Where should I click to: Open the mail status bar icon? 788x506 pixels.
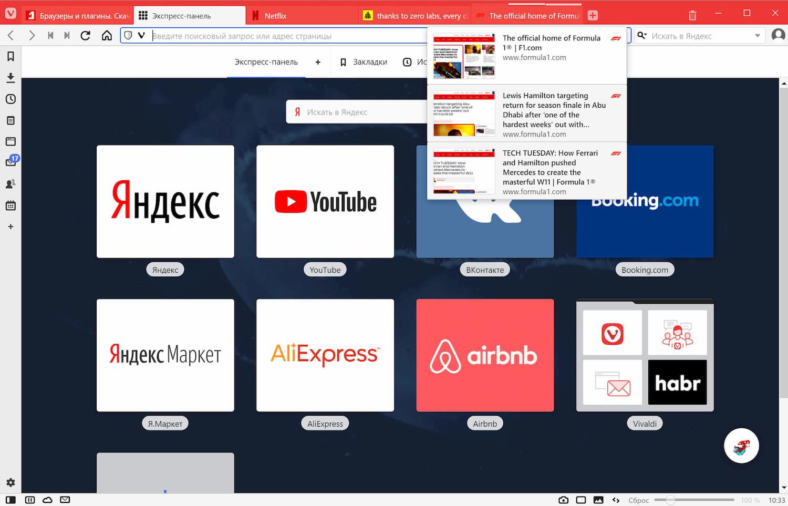(x=65, y=500)
